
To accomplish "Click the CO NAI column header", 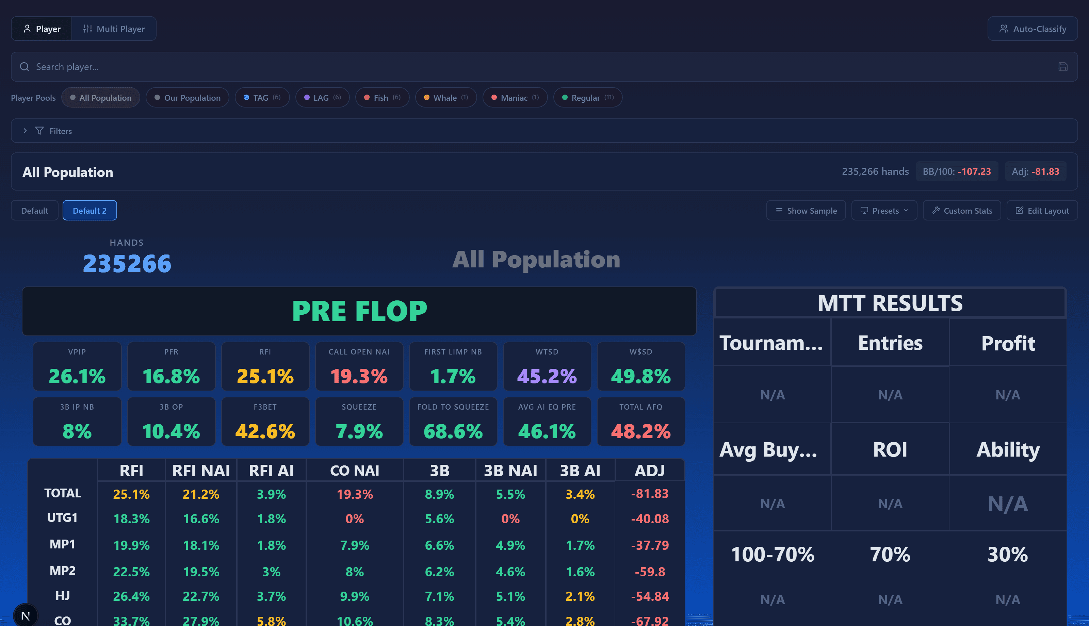I will pos(355,471).
